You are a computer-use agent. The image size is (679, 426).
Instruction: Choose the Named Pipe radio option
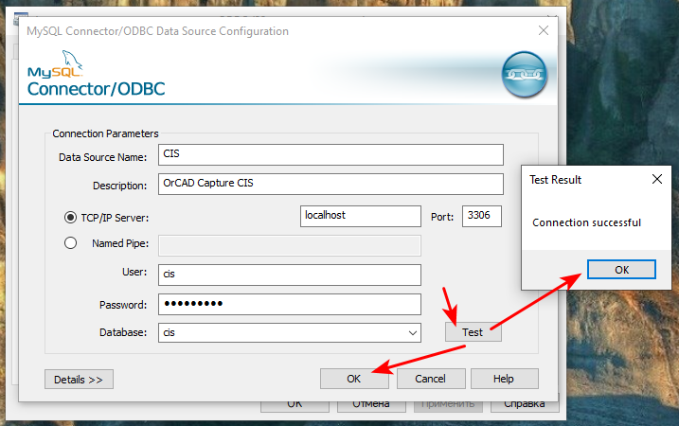(71, 242)
